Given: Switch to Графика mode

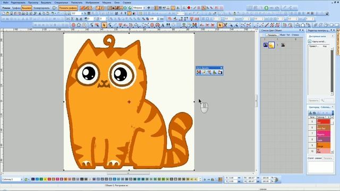Looking at the screenshot, I should (x=16, y=8).
